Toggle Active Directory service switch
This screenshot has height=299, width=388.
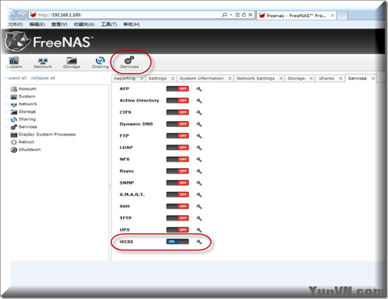point(178,100)
